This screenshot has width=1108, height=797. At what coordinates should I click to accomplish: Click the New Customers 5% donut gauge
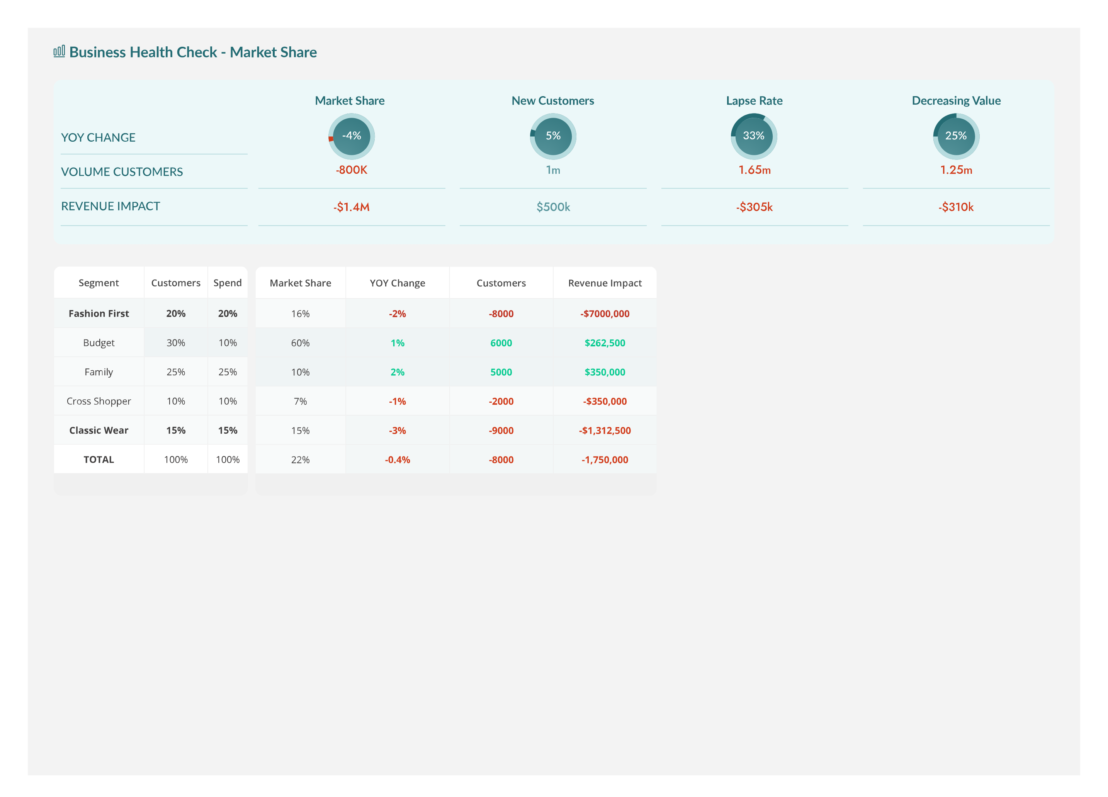(553, 136)
